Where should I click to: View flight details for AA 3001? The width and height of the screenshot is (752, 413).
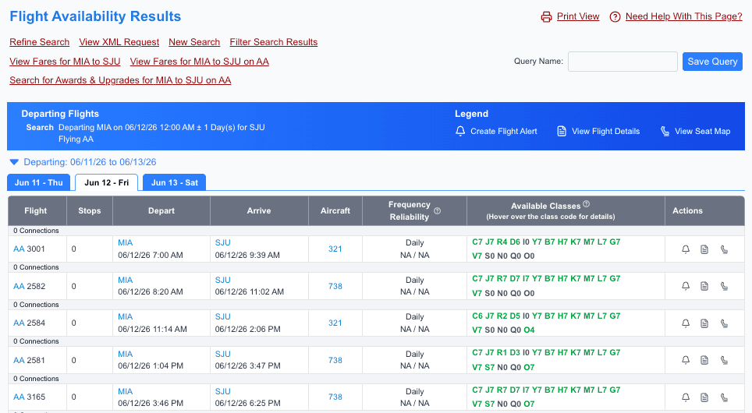(x=704, y=249)
